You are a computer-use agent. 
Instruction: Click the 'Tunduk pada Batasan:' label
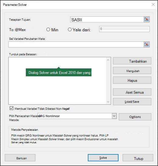click(x=23, y=54)
